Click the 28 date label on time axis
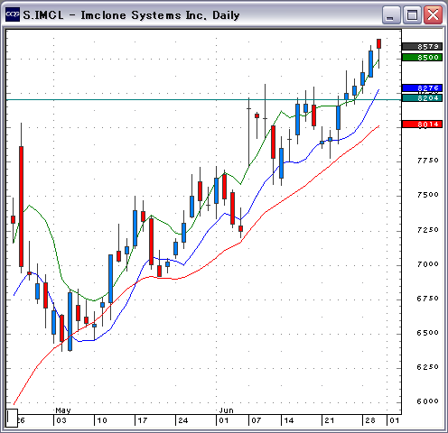Viewport: 448px width, 433px height. 370,420
